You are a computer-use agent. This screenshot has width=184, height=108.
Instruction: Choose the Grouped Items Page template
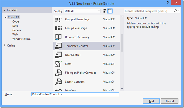click(x=87, y=19)
